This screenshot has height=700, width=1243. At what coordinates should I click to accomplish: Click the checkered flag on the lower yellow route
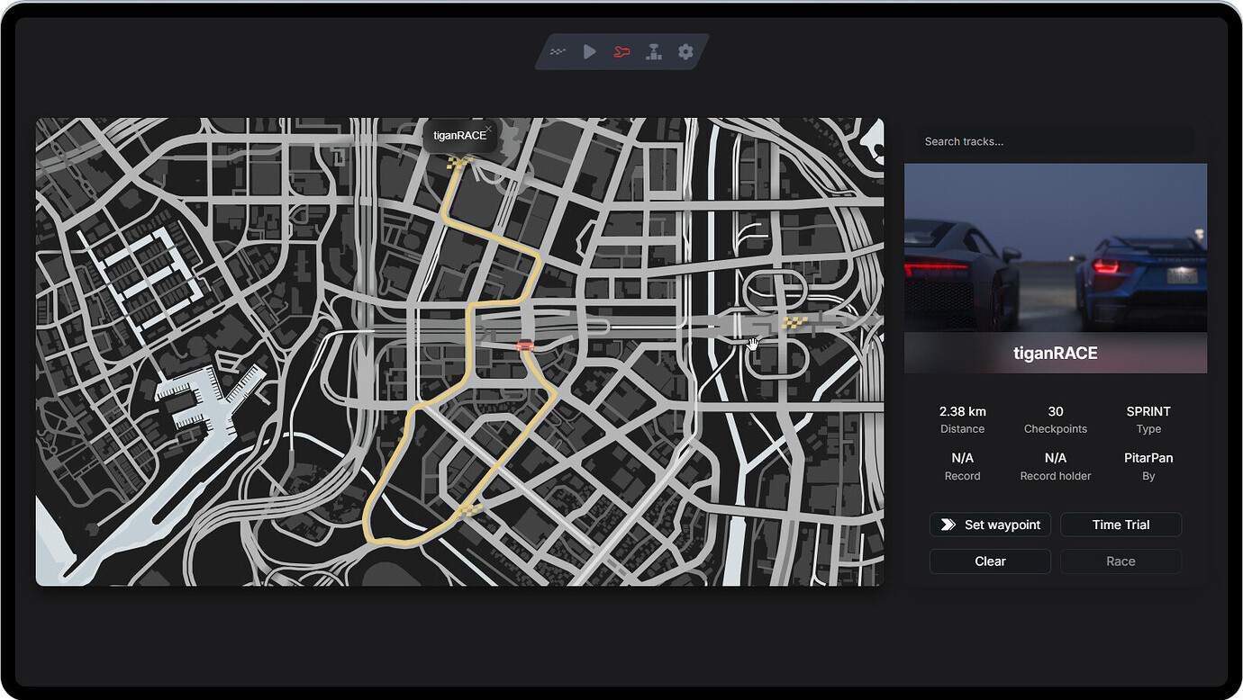(469, 509)
